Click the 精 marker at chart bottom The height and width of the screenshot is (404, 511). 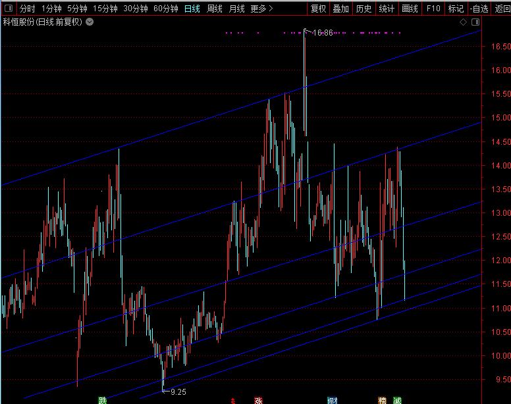click(x=382, y=399)
